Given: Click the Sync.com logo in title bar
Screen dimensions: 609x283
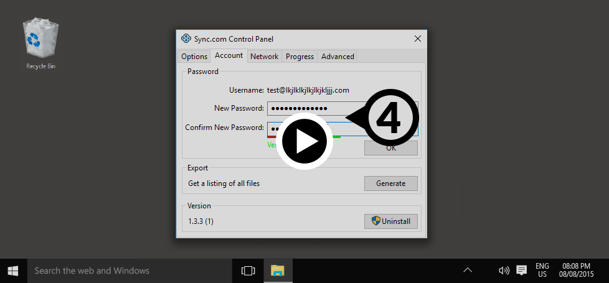Looking at the screenshot, I should pos(186,39).
